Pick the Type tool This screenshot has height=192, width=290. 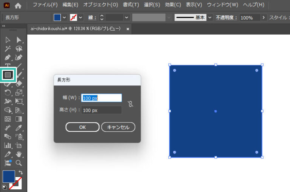pos(8,66)
